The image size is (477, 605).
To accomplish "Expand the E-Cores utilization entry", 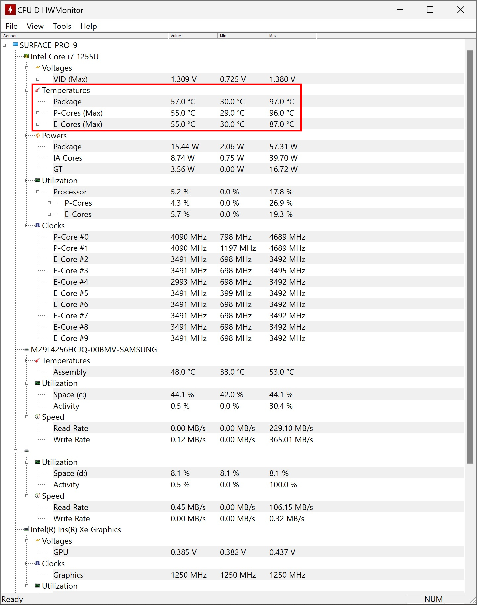I will click(x=49, y=214).
